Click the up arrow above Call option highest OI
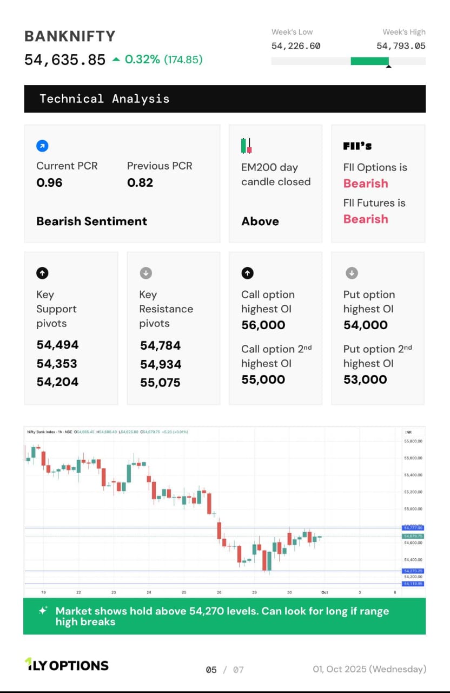This screenshot has height=693, width=450. [x=247, y=273]
